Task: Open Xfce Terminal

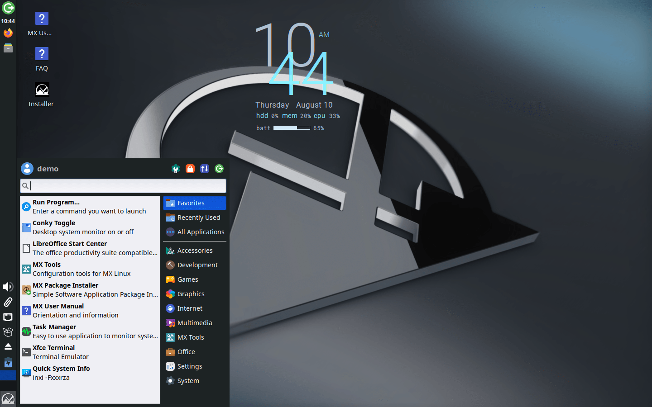Action: point(90,352)
